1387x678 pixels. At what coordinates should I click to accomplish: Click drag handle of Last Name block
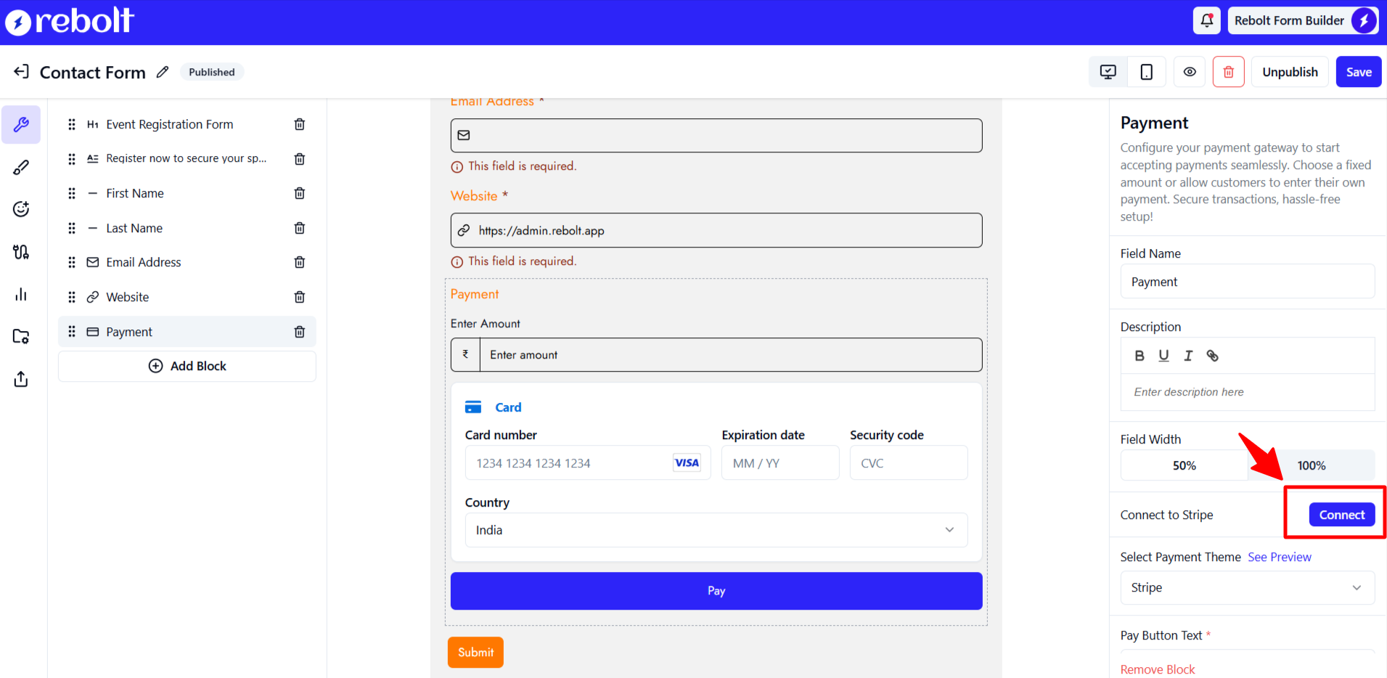point(72,228)
